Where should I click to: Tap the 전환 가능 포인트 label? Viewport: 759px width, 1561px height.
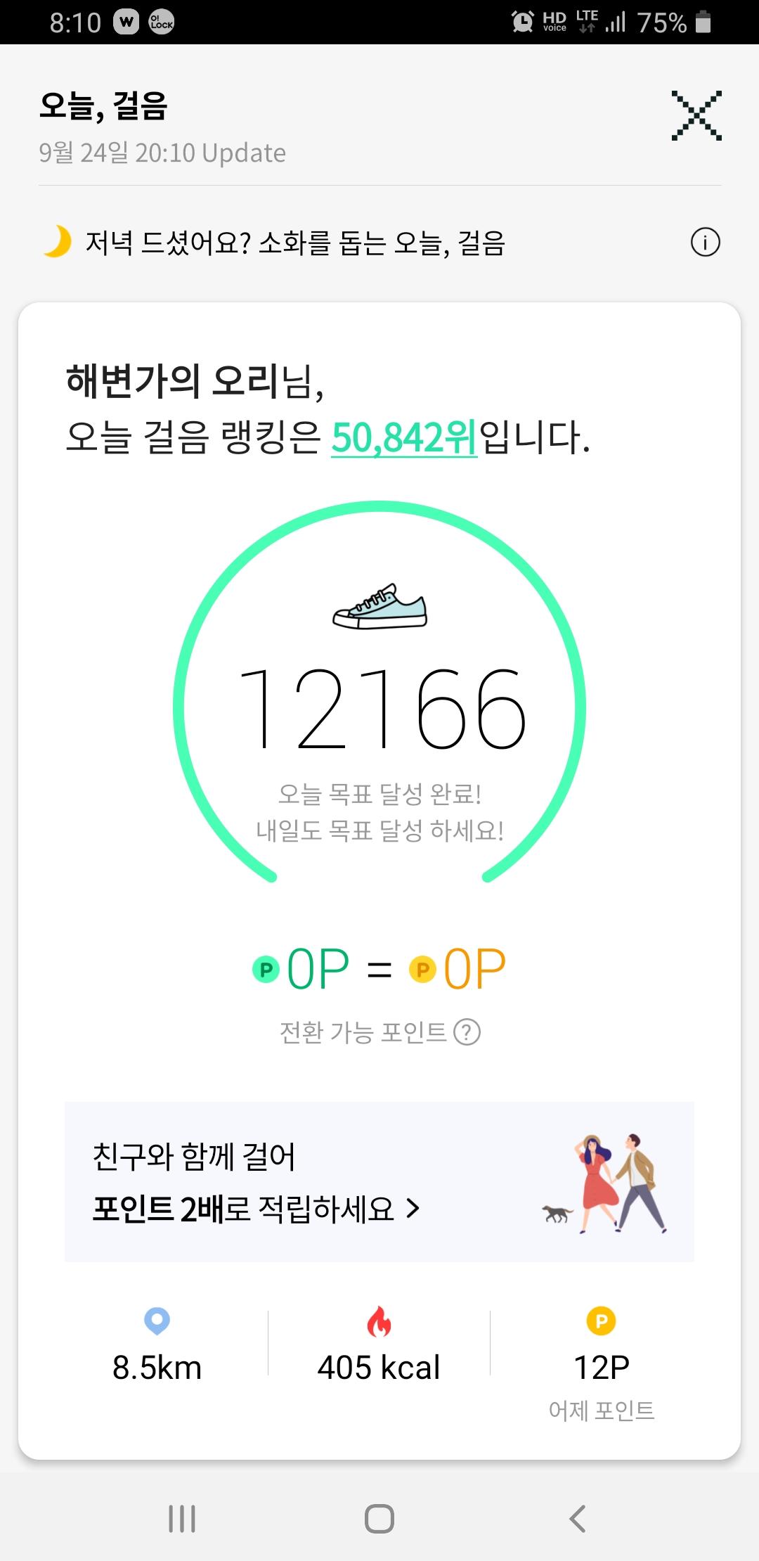363,1032
